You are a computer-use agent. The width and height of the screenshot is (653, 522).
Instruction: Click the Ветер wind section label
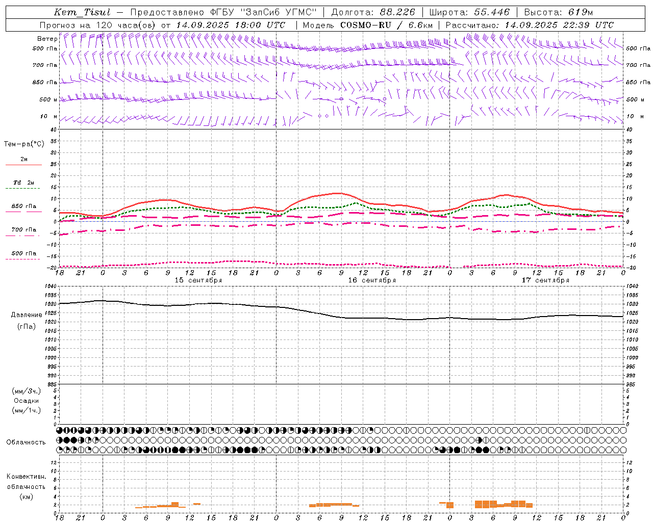click(47, 39)
